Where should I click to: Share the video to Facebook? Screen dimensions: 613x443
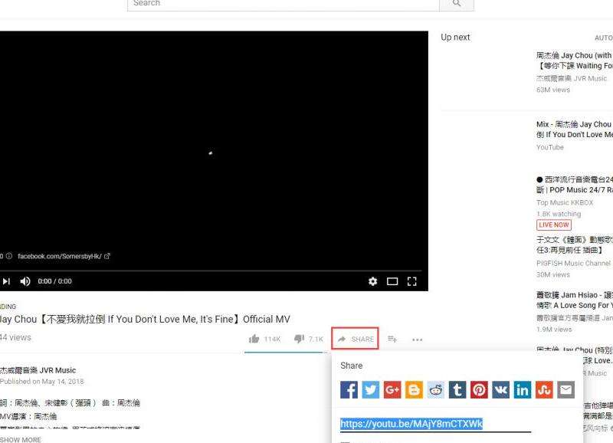click(x=349, y=389)
